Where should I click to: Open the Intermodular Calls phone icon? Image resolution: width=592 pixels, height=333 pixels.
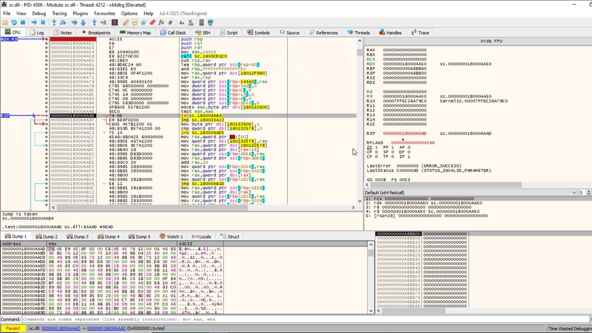191,23
